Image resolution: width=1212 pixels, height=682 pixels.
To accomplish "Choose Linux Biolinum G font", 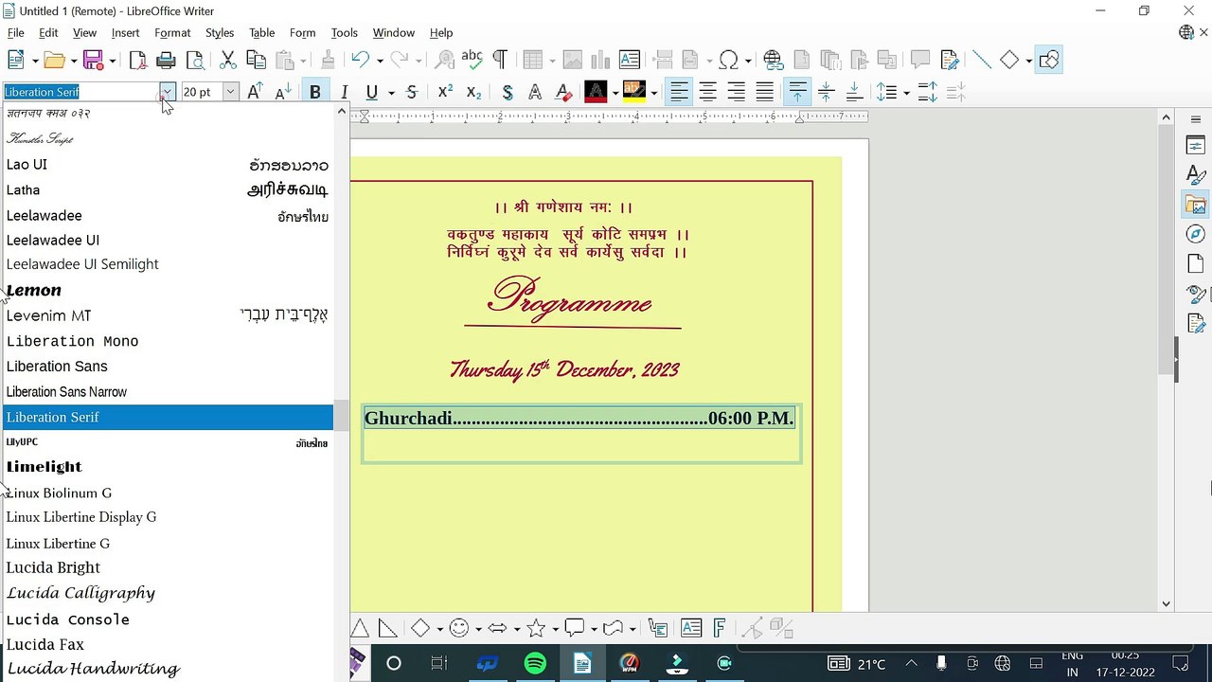I will click(x=168, y=493).
